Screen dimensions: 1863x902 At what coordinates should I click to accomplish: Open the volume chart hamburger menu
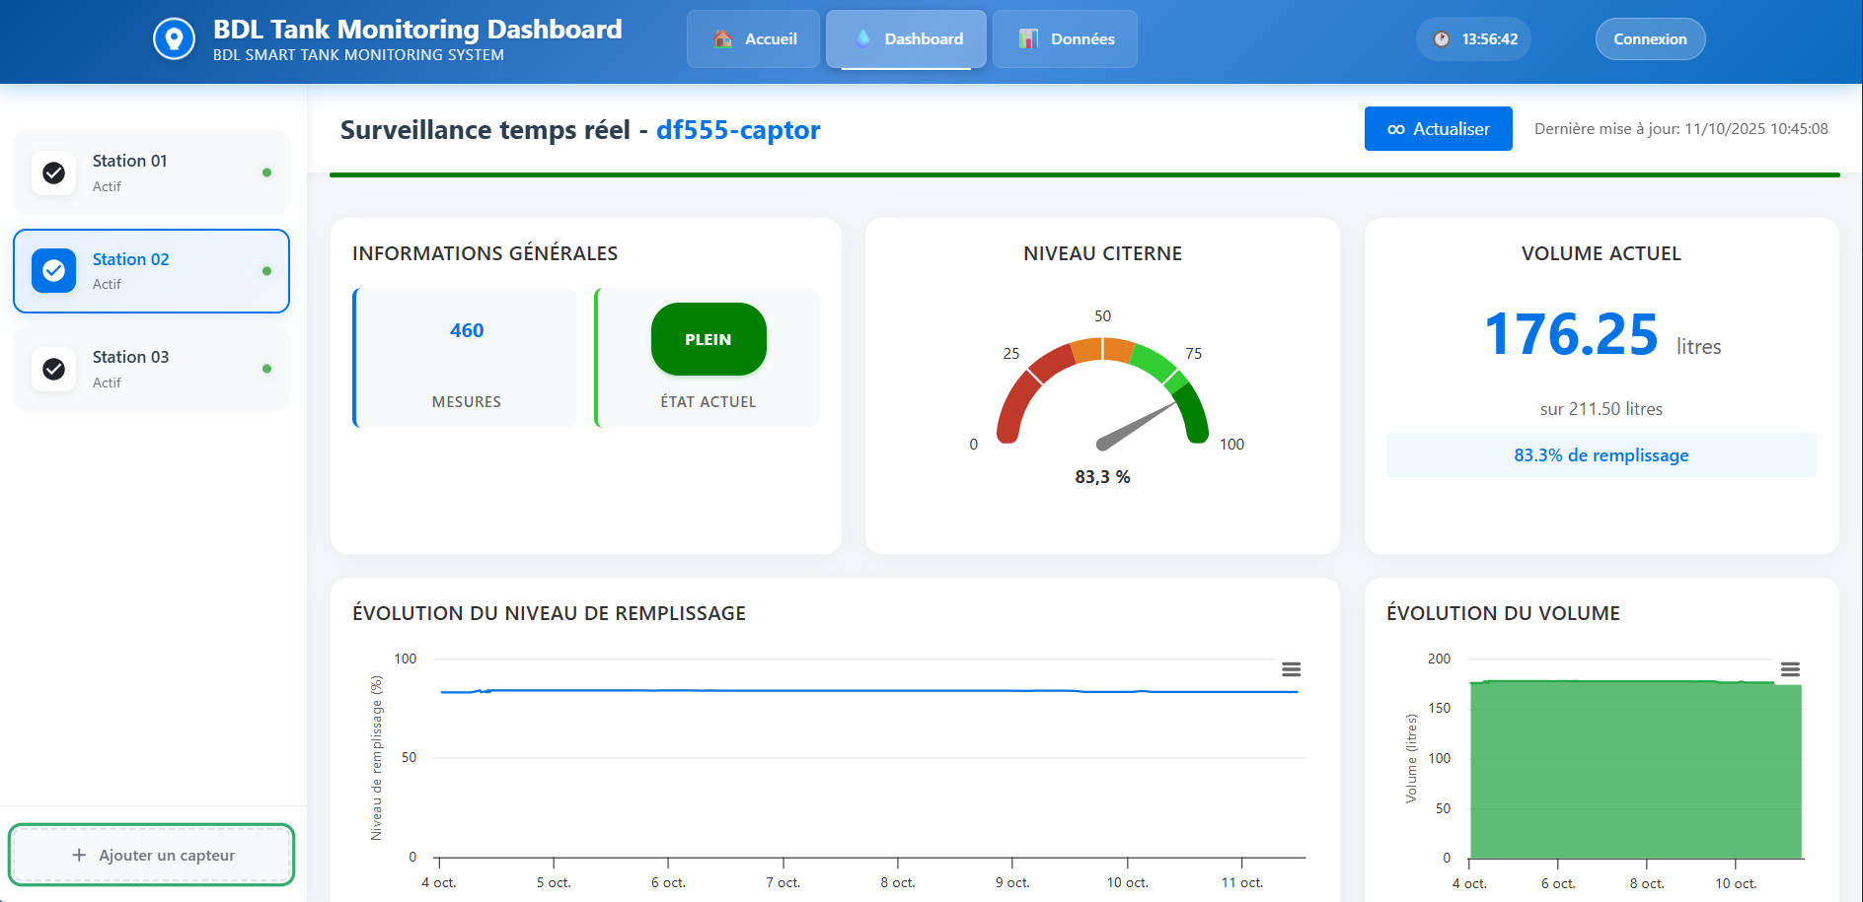coord(1790,669)
